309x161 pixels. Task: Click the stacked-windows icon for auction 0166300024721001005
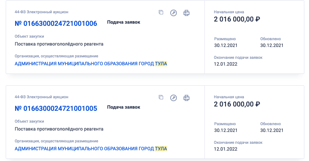point(161,97)
